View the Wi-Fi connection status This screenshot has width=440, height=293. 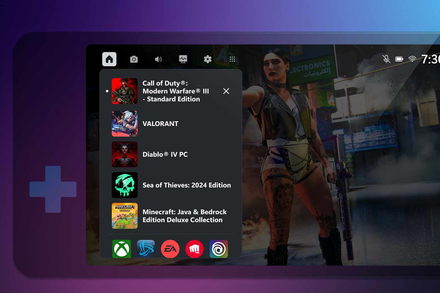point(412,59)
